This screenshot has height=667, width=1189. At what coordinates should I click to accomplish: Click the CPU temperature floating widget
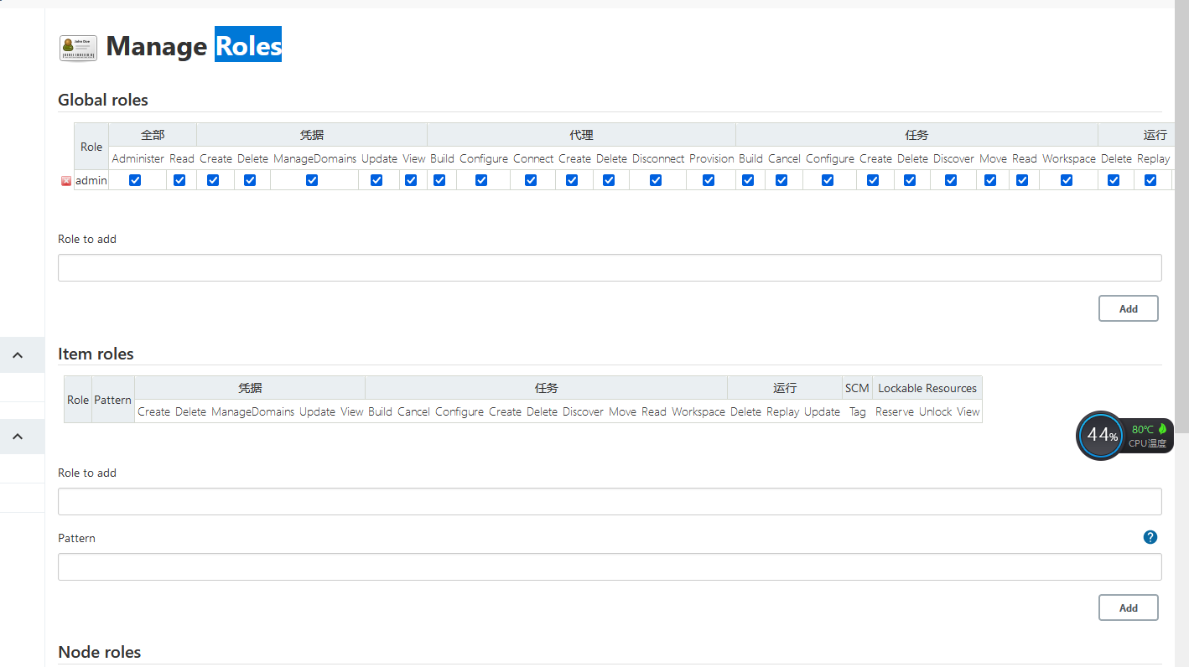(1124, 436)
